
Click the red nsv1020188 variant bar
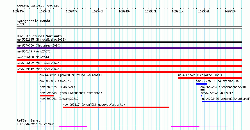(129, 60)
